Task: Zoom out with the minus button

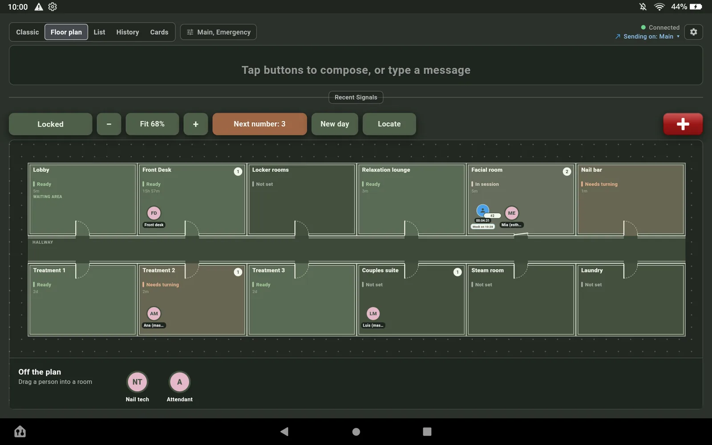Action: point(109,124)
